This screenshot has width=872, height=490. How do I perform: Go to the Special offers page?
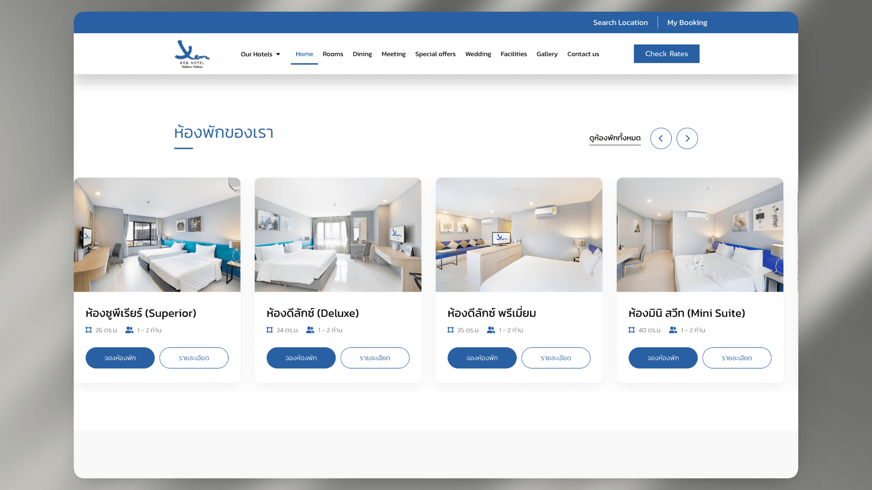435,54
